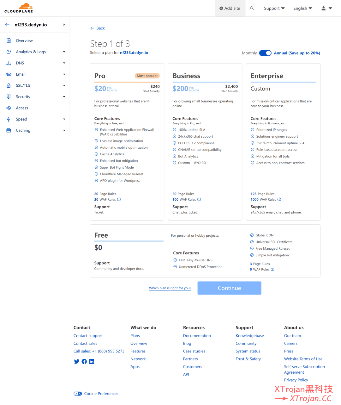341x405 pixels.
Task: Click the LinkedIn icon in footer
Action: (92, 361)
